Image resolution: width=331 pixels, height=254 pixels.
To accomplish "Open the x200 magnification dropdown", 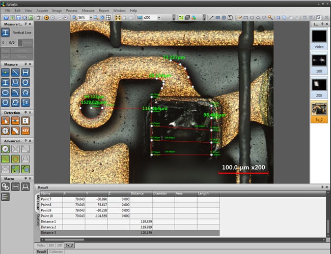I will 158,18.
